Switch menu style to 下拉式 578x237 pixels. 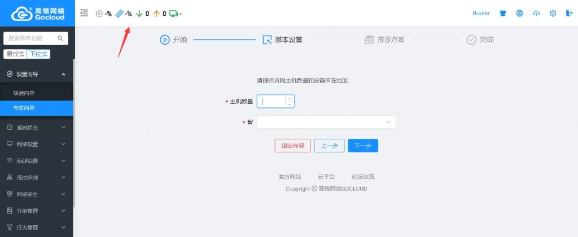[x=39, y=54]
